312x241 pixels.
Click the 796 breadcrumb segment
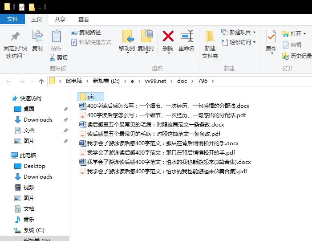(203, 81)
